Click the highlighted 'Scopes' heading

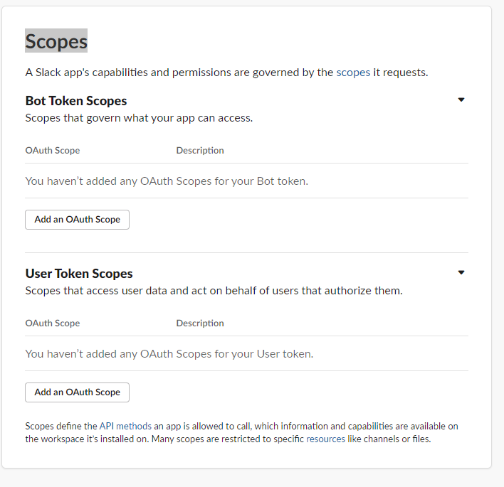click(x=56, y=41)
